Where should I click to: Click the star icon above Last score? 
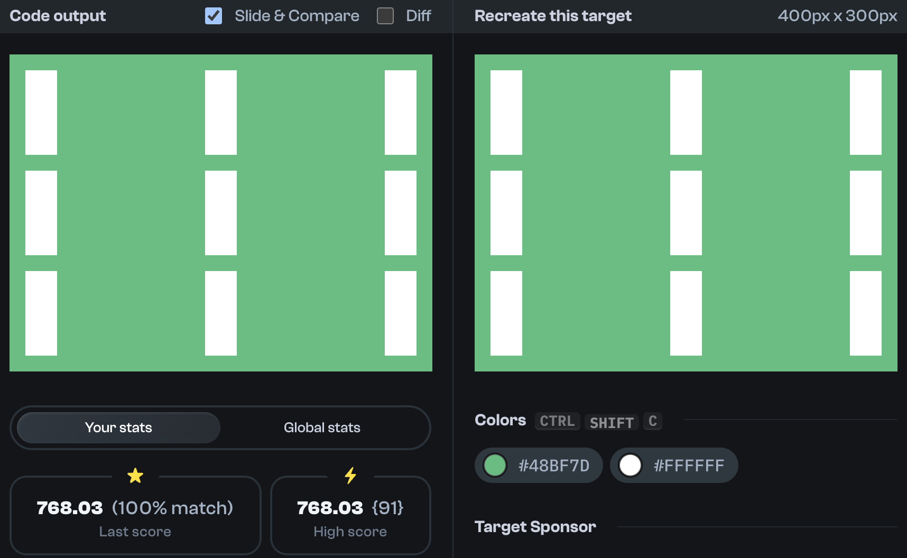(135, 475)
